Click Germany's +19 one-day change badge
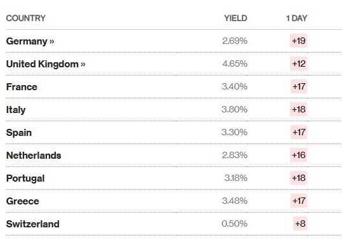 point(298,41)
